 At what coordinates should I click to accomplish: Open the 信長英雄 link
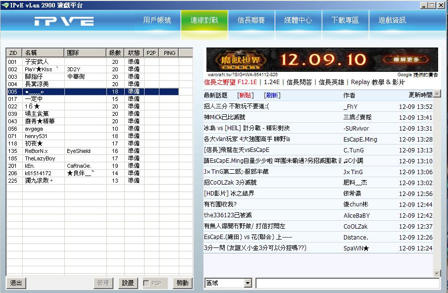point(331,82)
